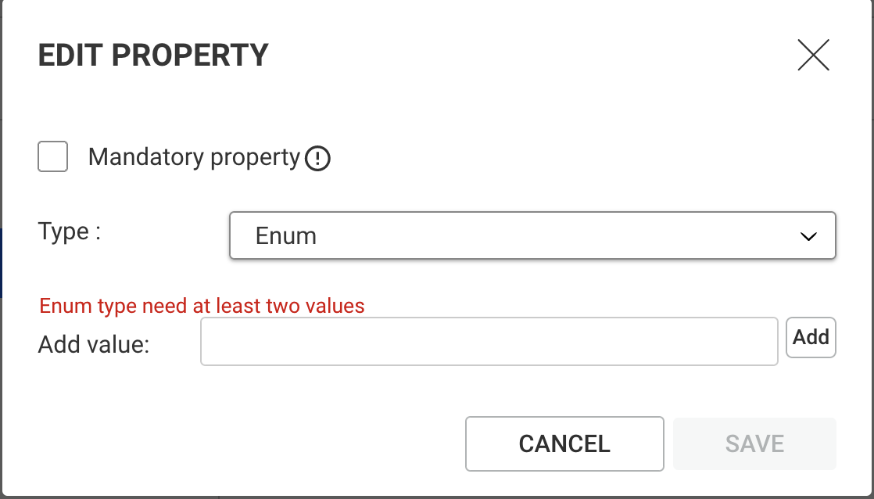Click the Type : label
874x499 pixels.
(69, 232)
